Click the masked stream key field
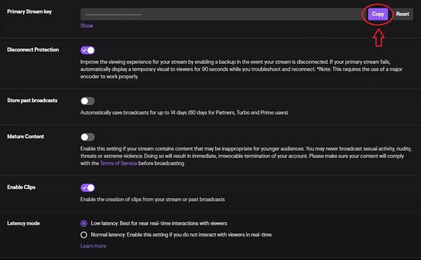This screenshot has width=421, height=260. coord(223,14)
